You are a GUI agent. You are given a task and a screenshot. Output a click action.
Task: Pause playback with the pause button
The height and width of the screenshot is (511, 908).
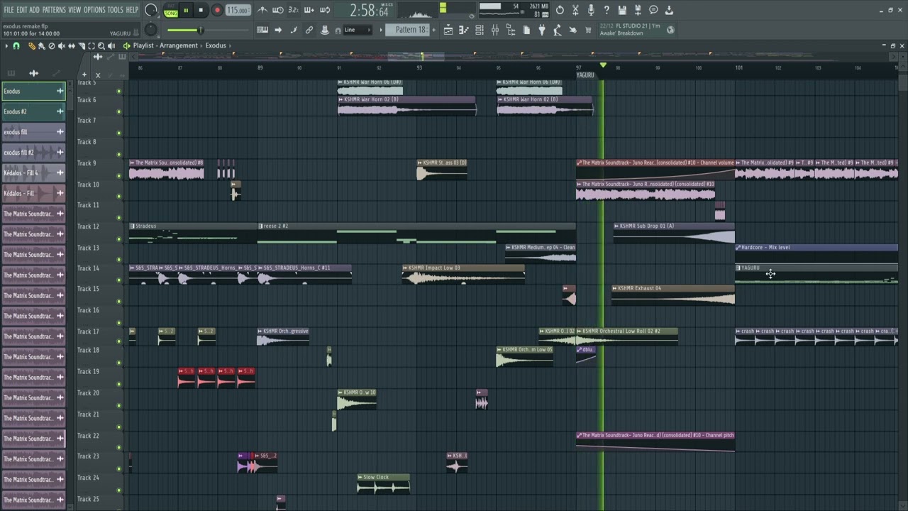click(186, 10)
